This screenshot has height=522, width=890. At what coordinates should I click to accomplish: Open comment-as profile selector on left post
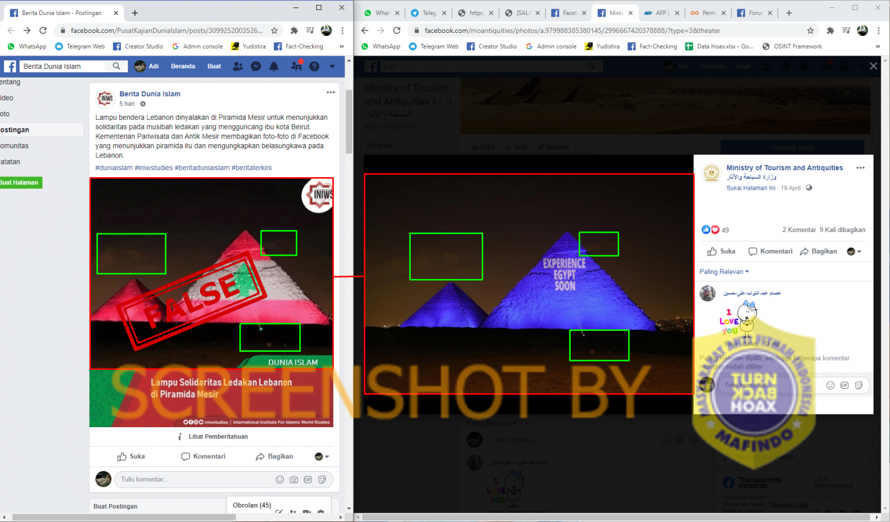322,457
